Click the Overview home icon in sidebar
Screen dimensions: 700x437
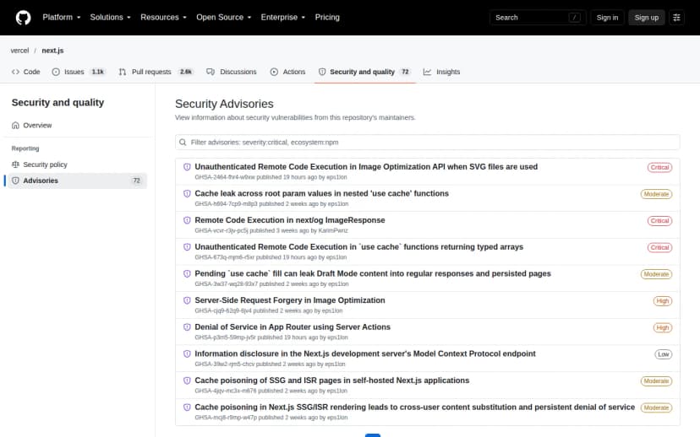[15, 125]
